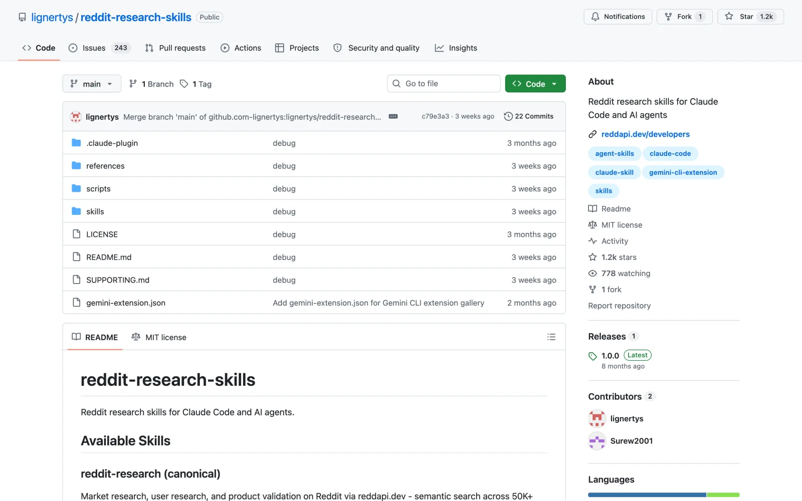Click the 22 Commits link

pos(529,116)
